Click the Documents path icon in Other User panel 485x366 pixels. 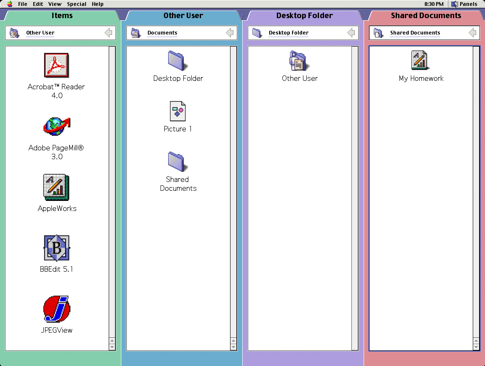point(136,33)
